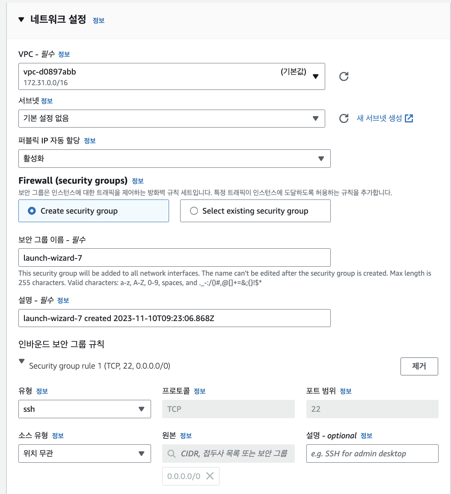This screenshot has width=451, height=494.
Task: Open the VPC vpc-d0897abb dropdown
Action: [172, 77]
